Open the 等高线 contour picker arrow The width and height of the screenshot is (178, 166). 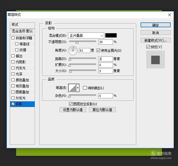pos(78,88)
